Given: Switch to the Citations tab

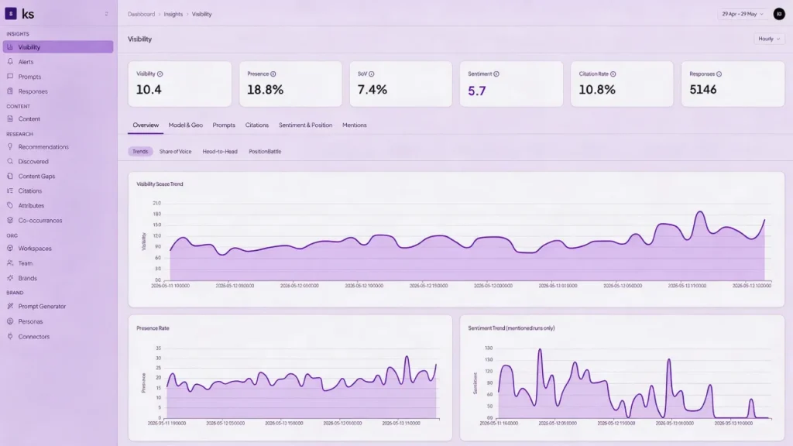Looking at the screenshot, I should 257,125.
